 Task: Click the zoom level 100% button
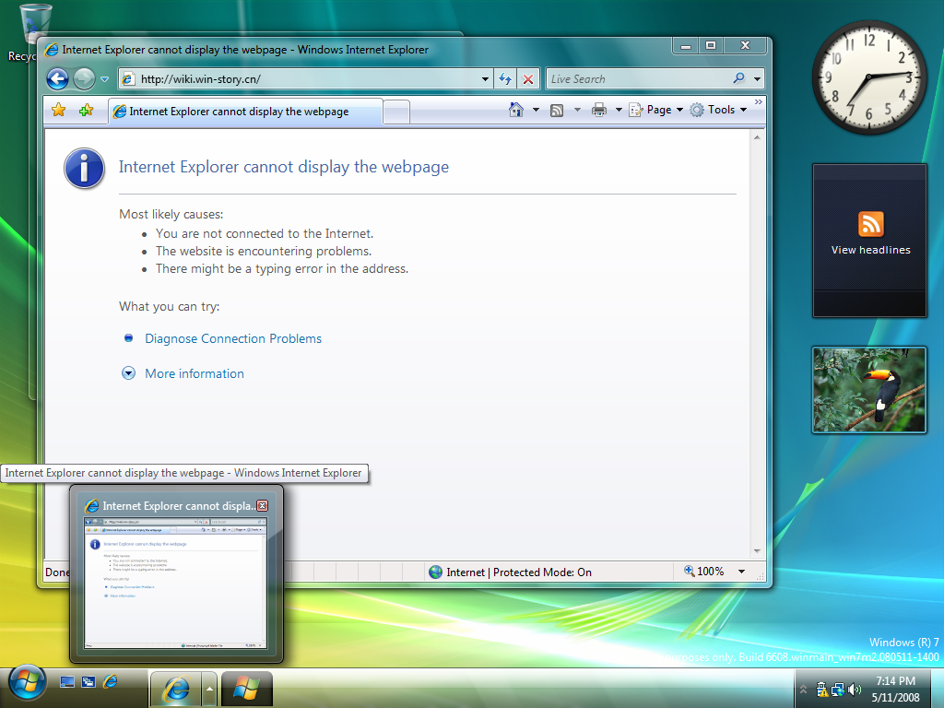tap(703, 572)
